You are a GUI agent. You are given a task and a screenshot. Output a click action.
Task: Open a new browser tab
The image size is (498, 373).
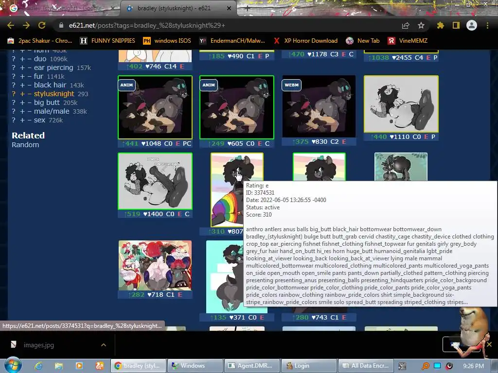248,8
